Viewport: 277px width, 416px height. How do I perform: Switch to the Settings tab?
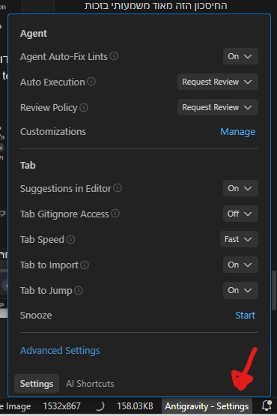(37, 383)
